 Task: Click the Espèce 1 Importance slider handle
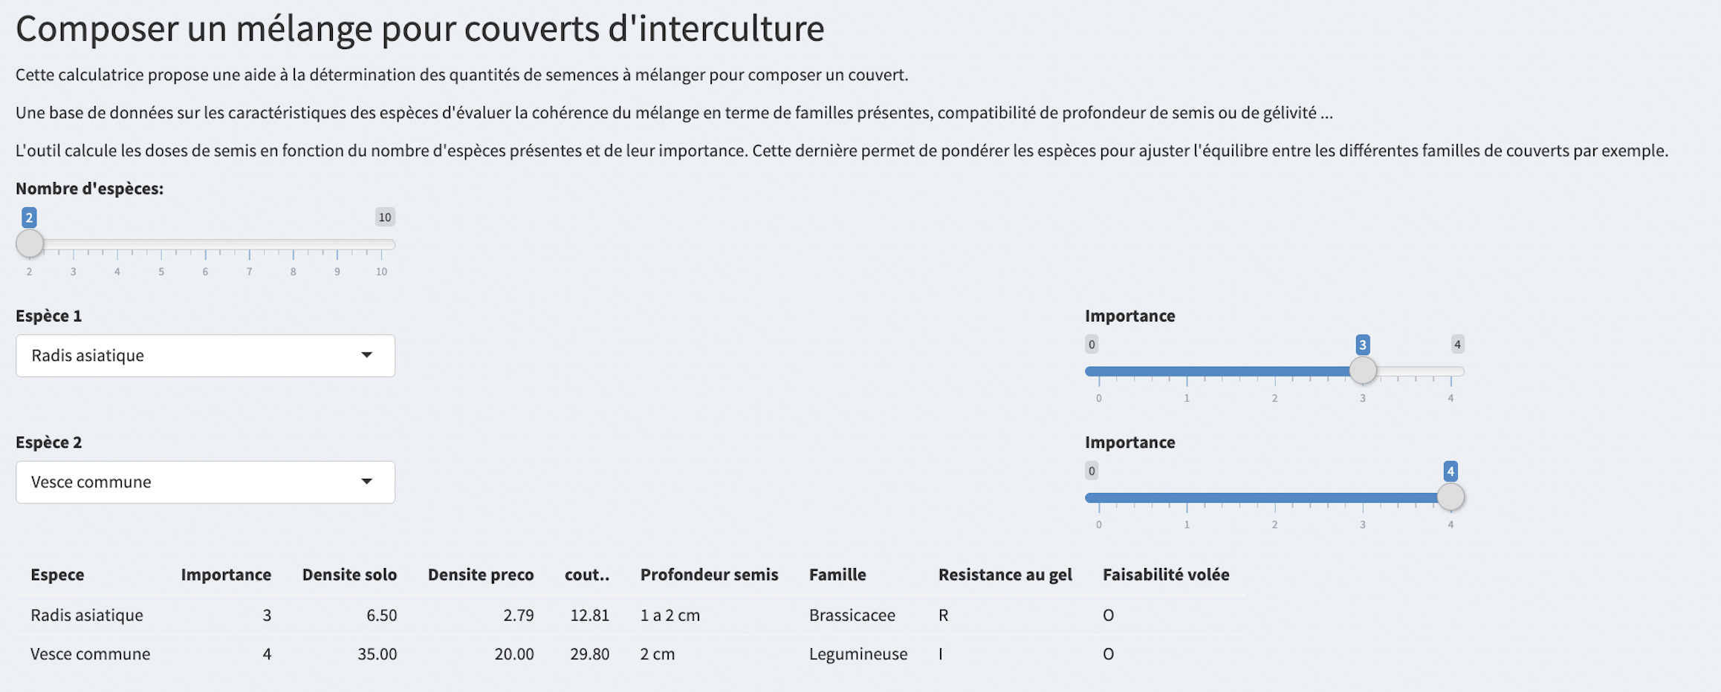[x=1362, y=370]
